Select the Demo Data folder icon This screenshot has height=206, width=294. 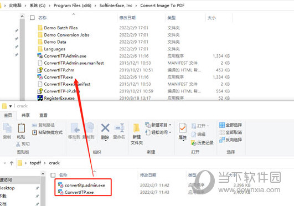40,42
